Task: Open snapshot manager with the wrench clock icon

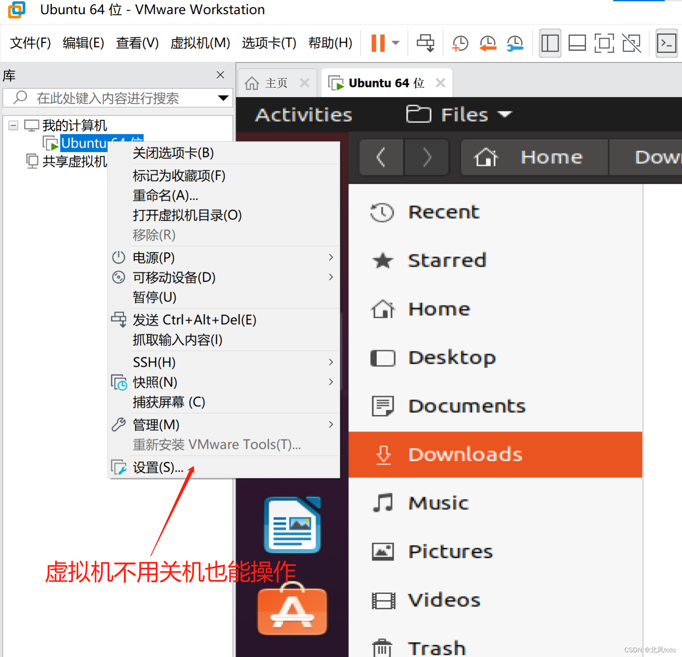Action: (515, 43)
